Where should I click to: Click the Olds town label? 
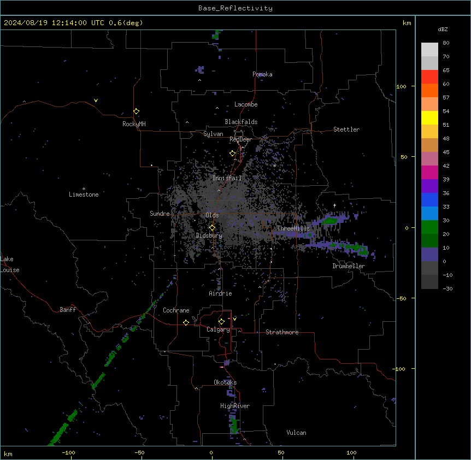212,215
